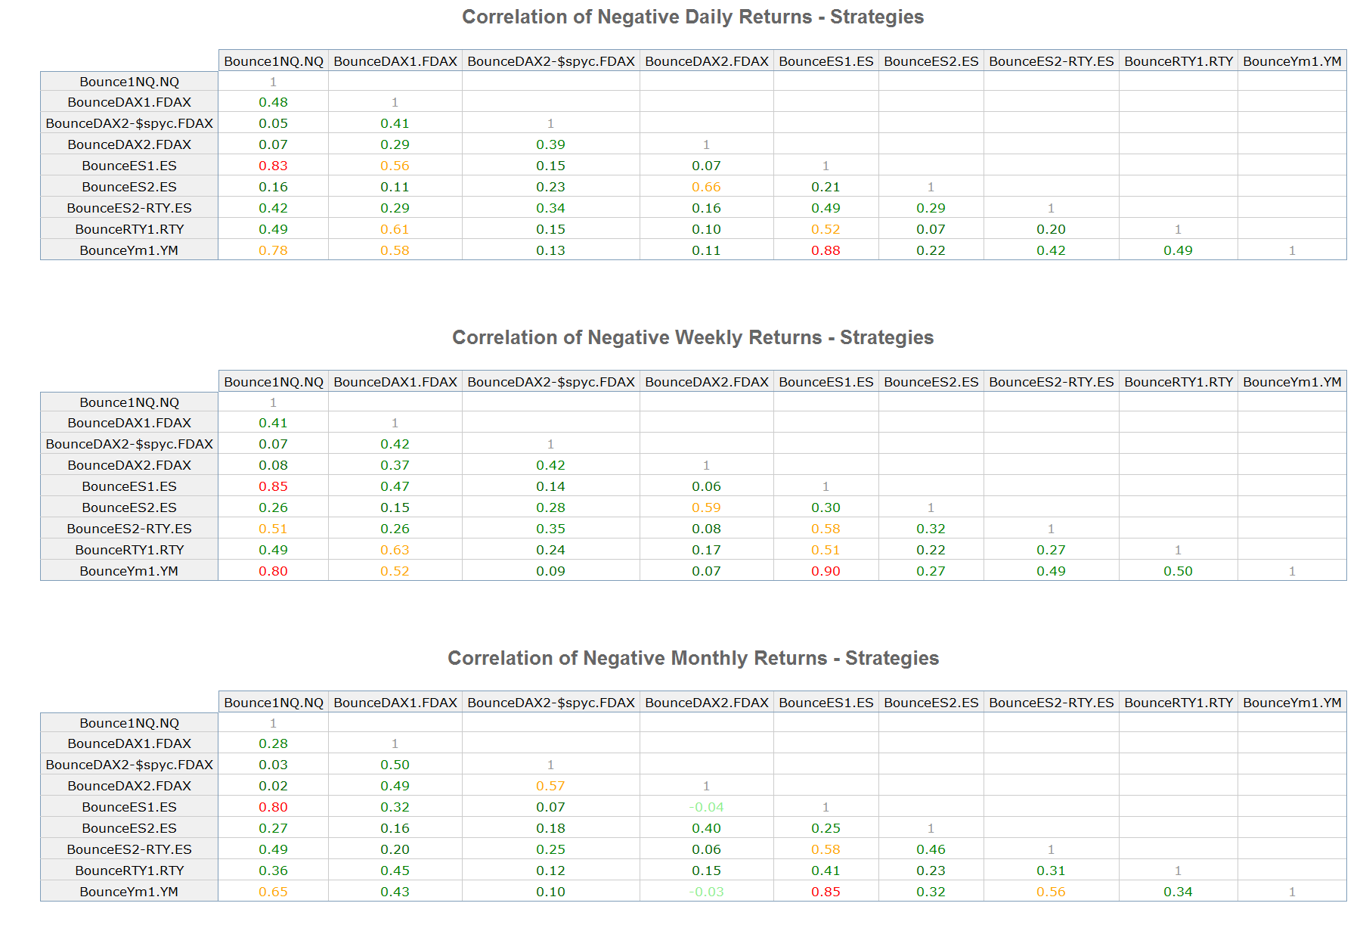The height and width of the screenshot is (928, 1363).
Task: Click the 0.59 cell in Weekly table
Action: pyautogui.click(x=706, y=507)
